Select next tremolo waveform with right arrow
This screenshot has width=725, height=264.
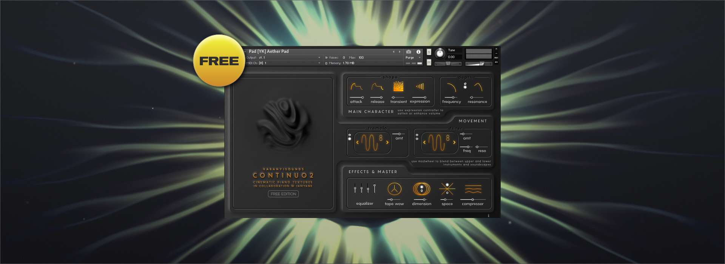click(x=387, y=143)
